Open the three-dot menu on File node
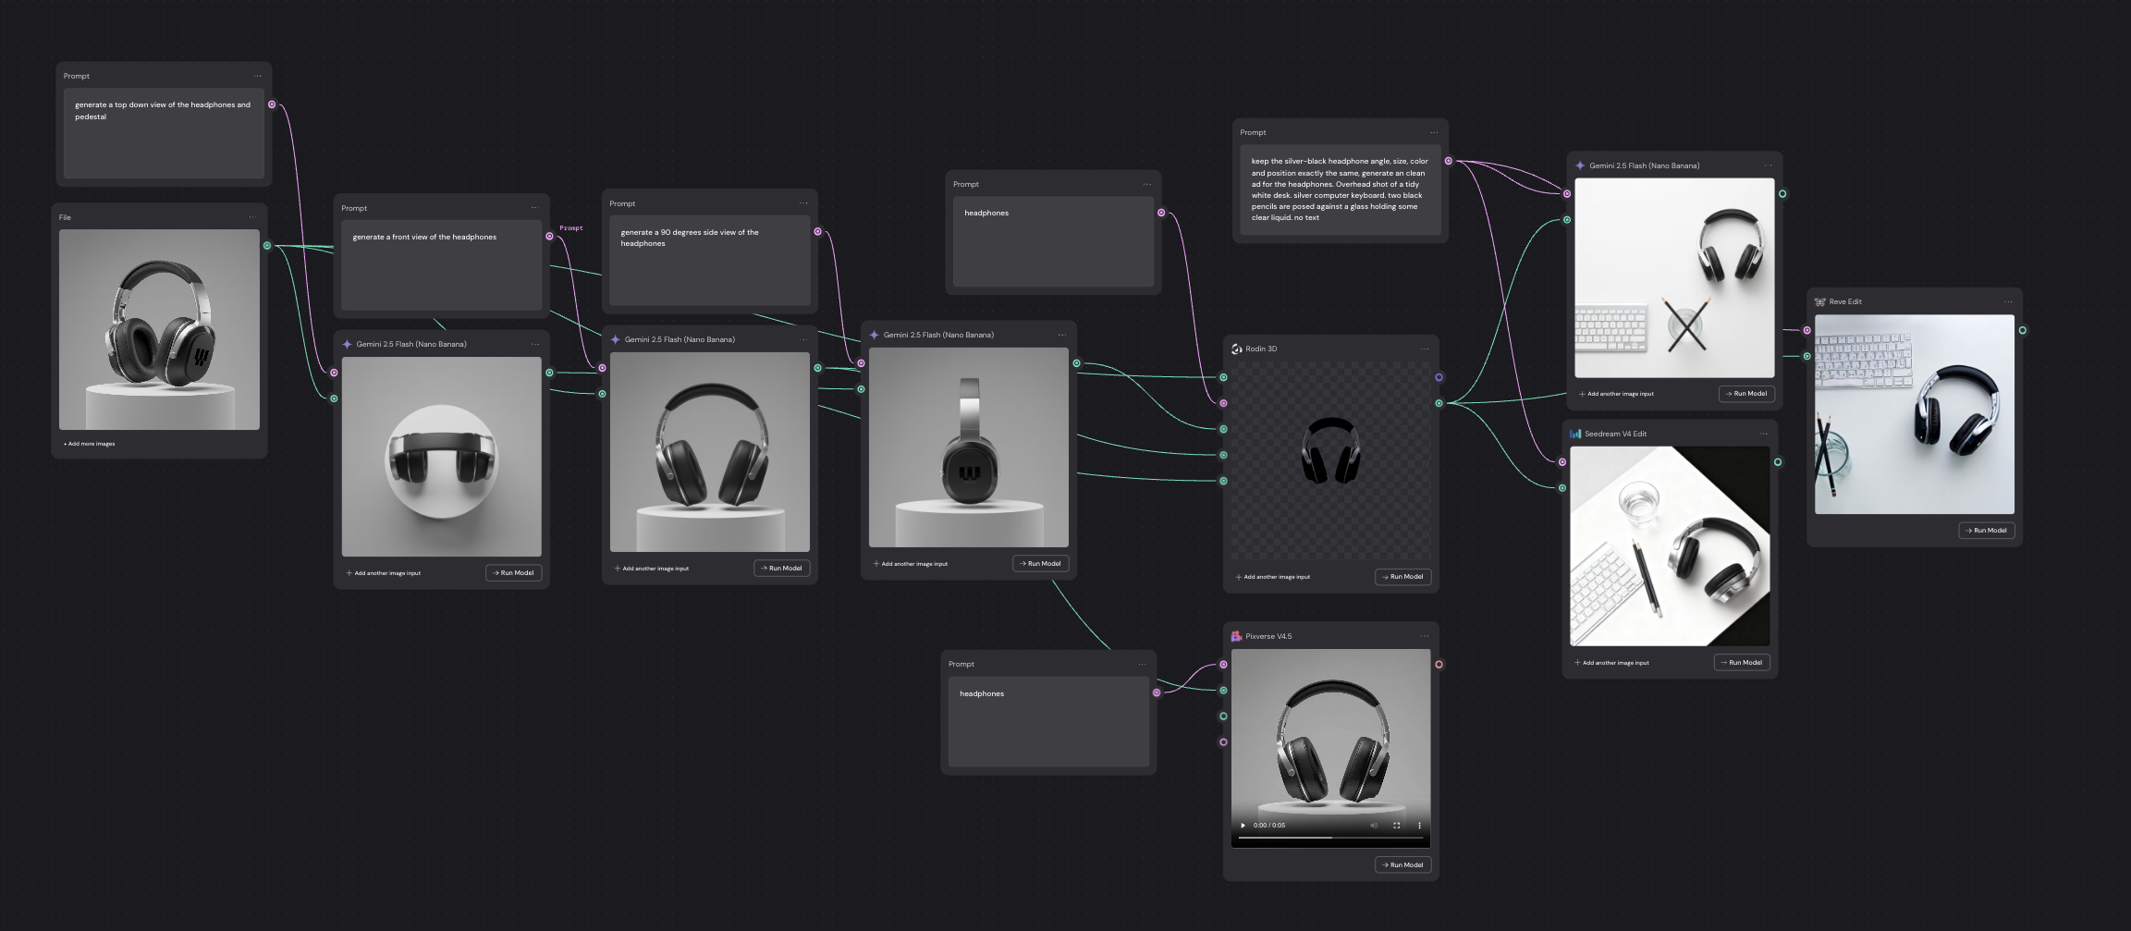The width and height of the screenshot is (2131, 931). pyautogui.click(x=252, y=217)
